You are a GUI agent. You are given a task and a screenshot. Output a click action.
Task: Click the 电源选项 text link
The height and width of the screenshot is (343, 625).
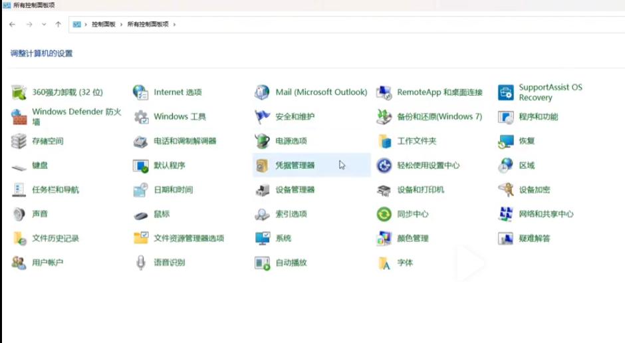click(x=291, y=141)
